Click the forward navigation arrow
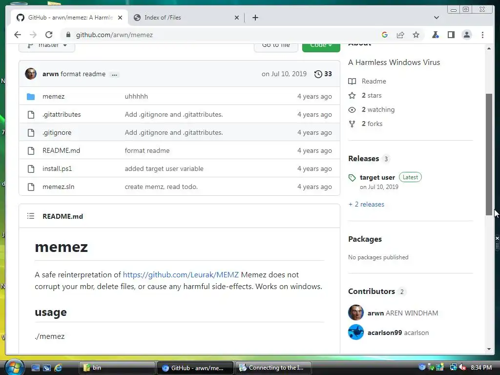500x375 pixels. click(33, 35)
